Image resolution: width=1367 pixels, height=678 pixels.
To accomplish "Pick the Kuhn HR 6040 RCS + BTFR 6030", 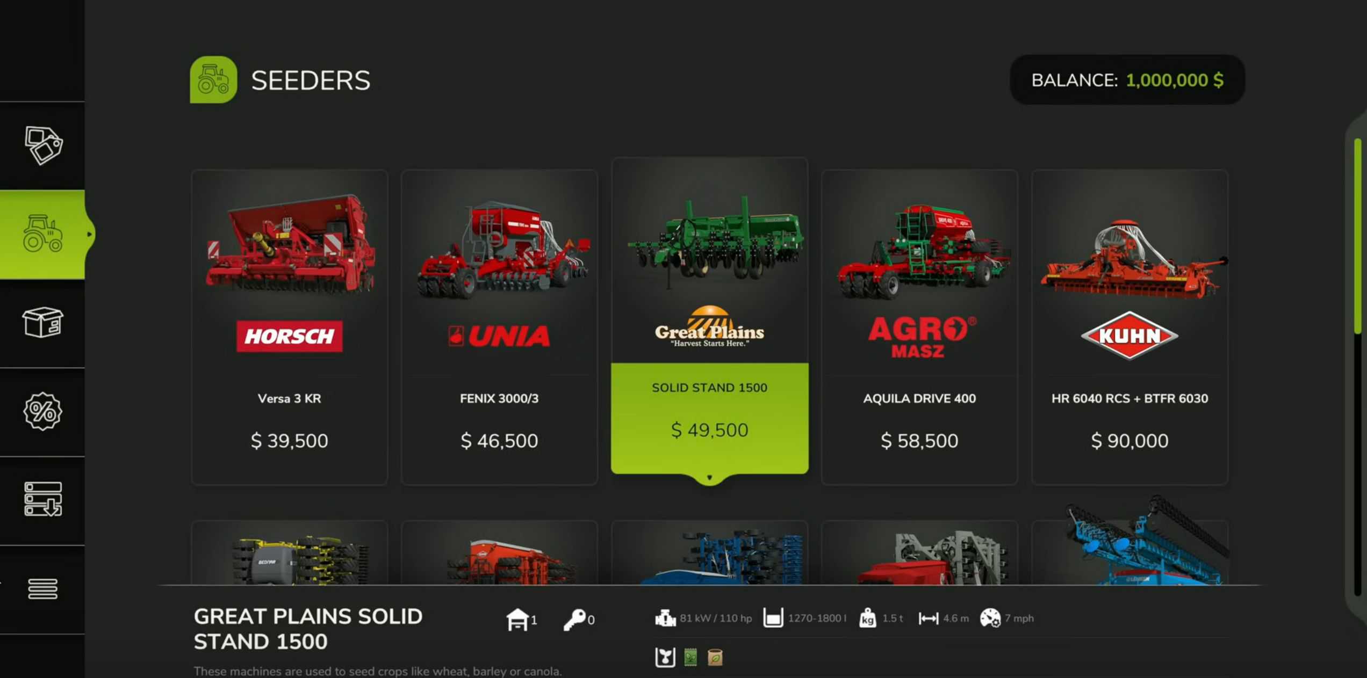I will 1129,327.
